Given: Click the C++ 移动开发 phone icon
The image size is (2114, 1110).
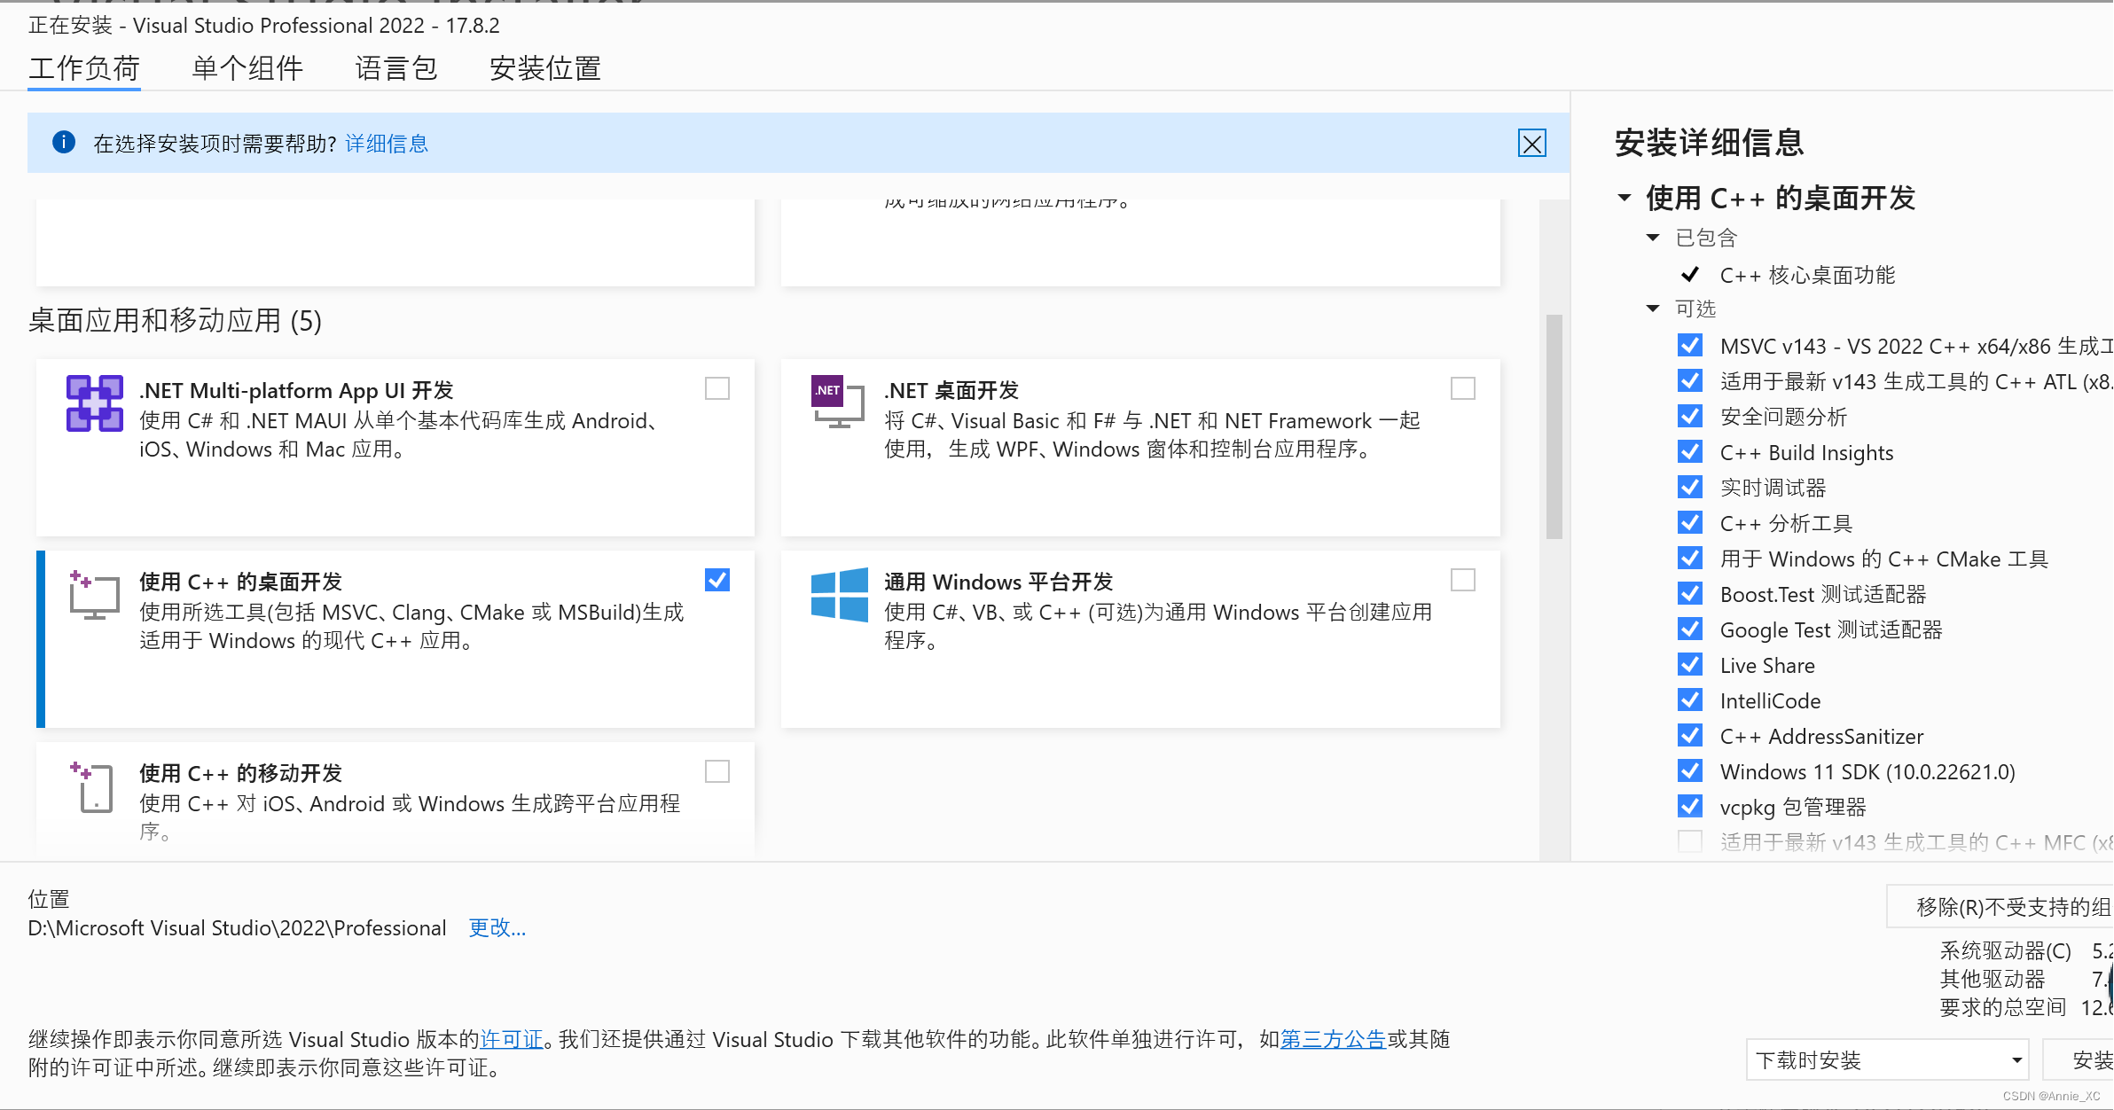Looking at the screenshot, I should tap(91, 787).
